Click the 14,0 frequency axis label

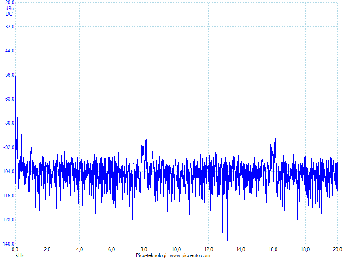[x=241, y=249]
